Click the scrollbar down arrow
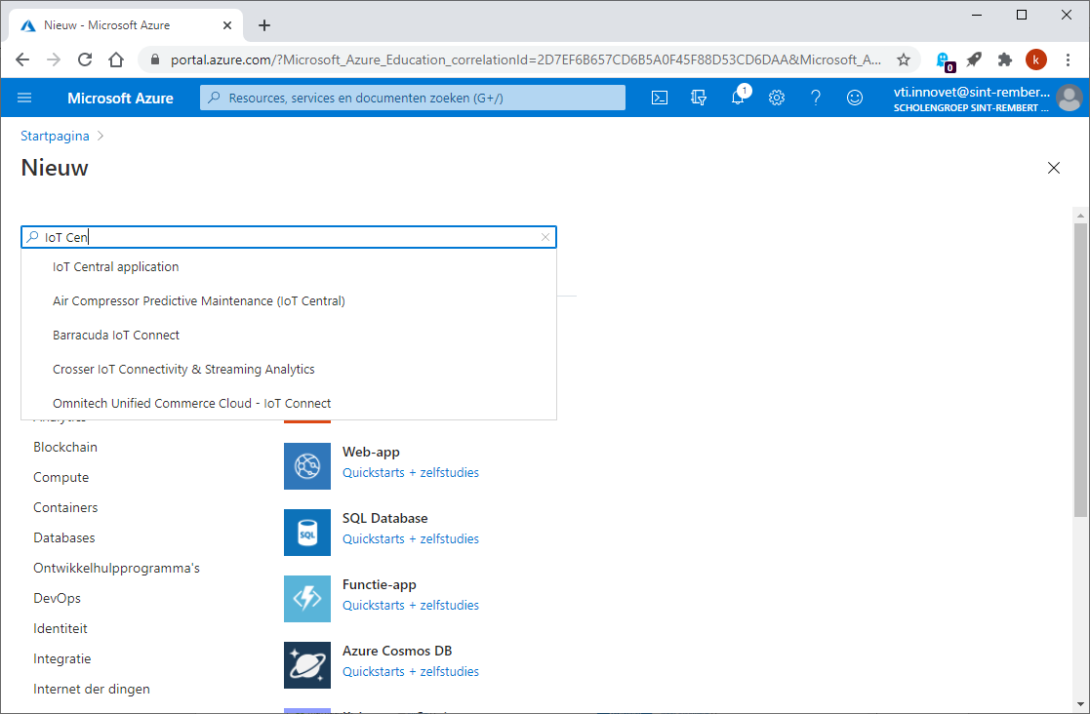Viewport: 1090px width, 714px height. (1080, 705)
